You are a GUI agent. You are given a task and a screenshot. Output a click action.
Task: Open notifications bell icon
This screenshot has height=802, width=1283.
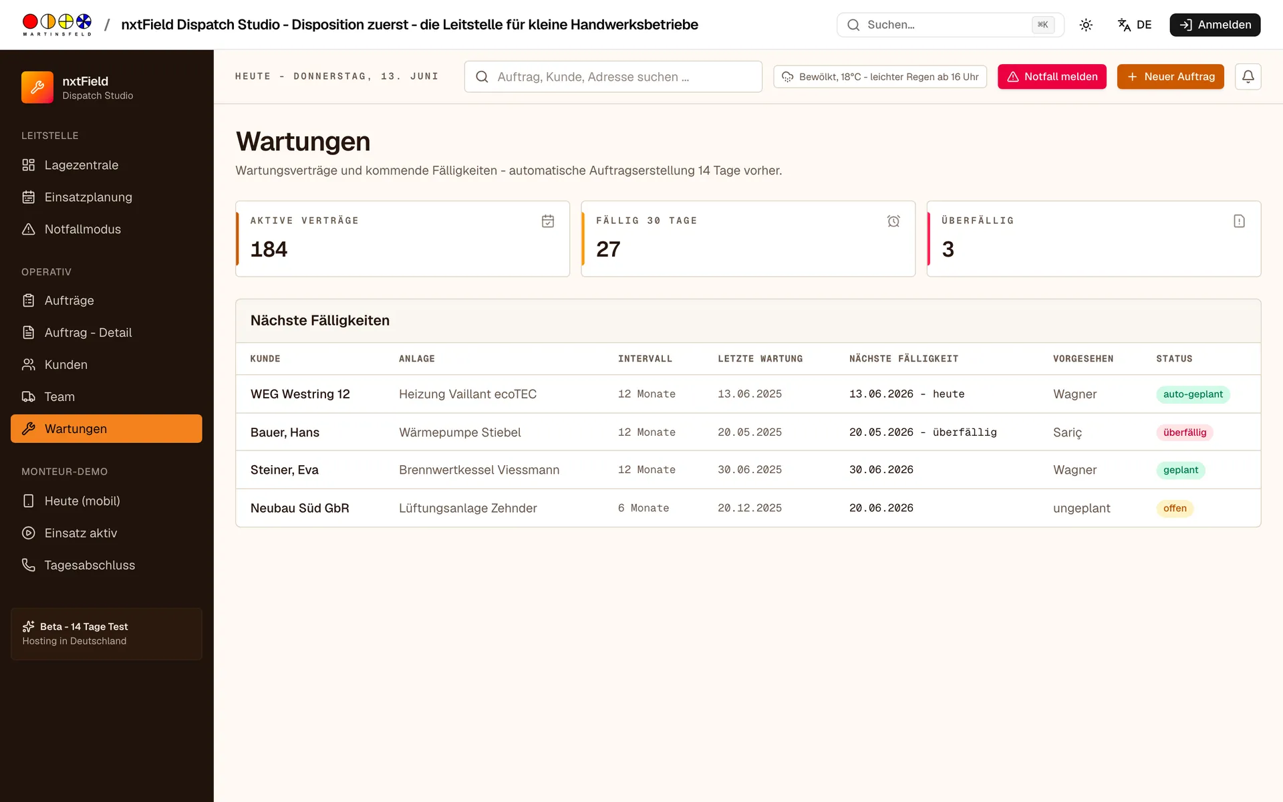tap(1248, 77)
